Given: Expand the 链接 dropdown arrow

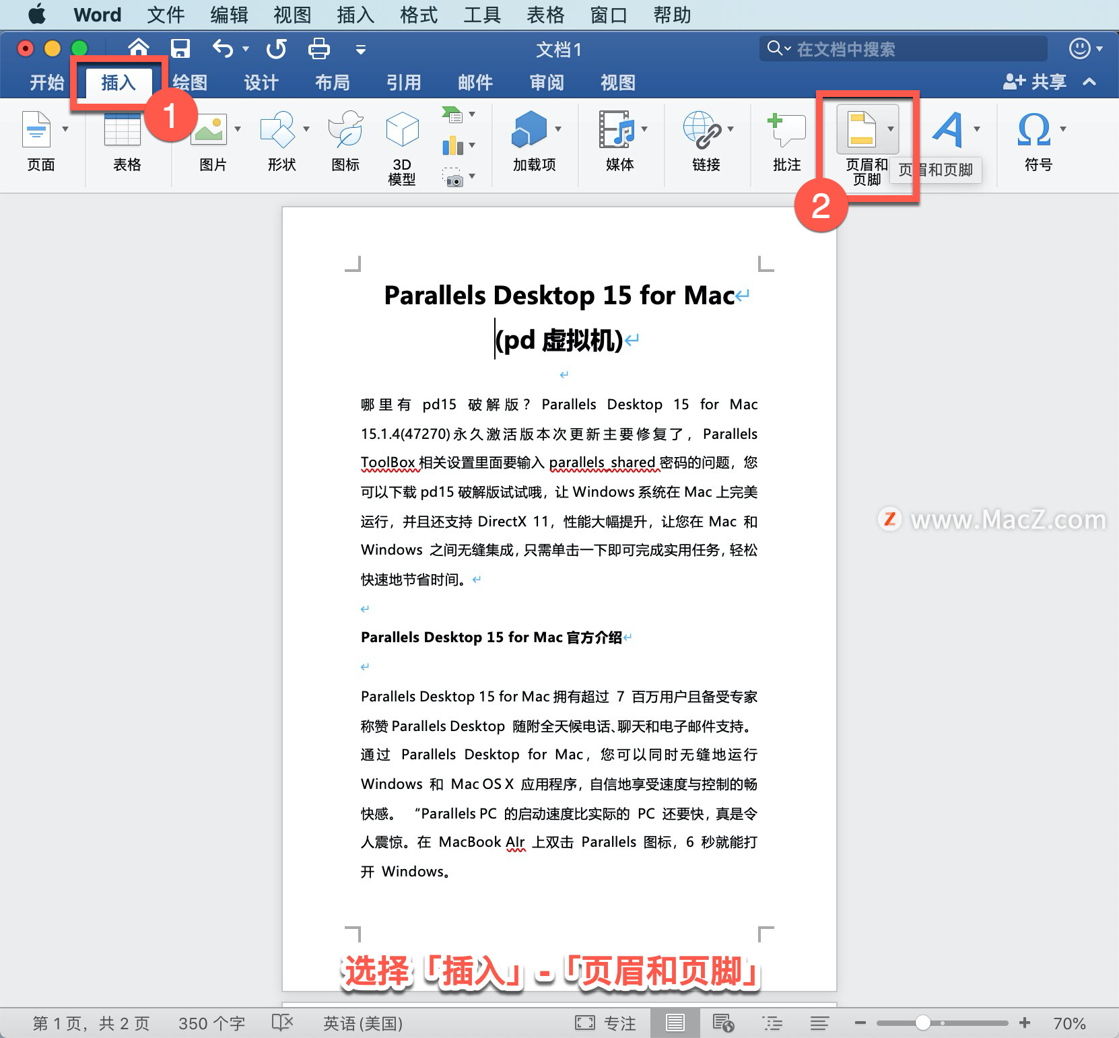Looking at the screenshot, I should 731,129.
